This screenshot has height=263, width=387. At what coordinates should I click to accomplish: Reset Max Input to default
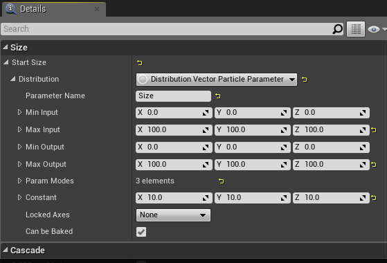374,130
